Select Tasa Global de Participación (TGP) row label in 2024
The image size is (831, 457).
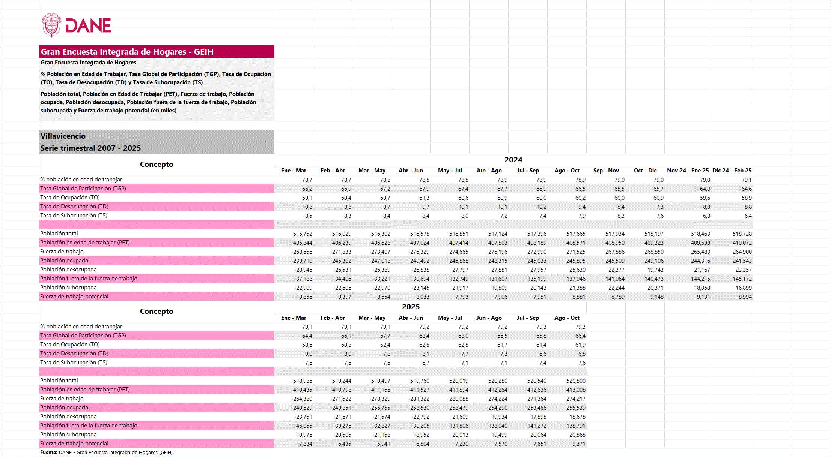83,189
